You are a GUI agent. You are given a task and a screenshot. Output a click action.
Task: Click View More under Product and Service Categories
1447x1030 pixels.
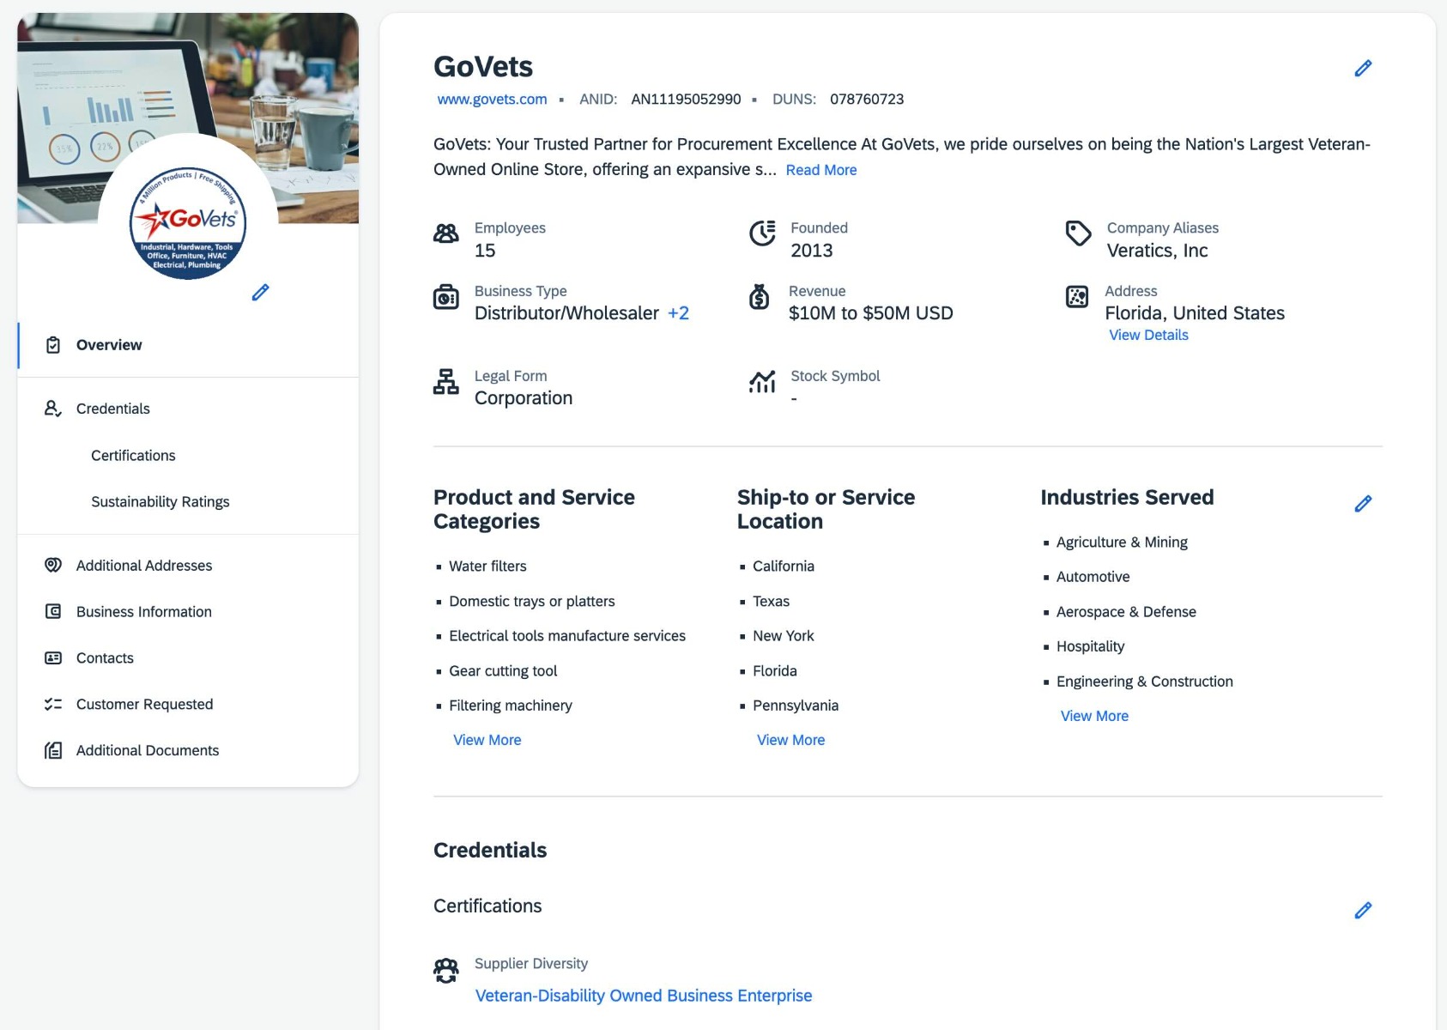487,740
